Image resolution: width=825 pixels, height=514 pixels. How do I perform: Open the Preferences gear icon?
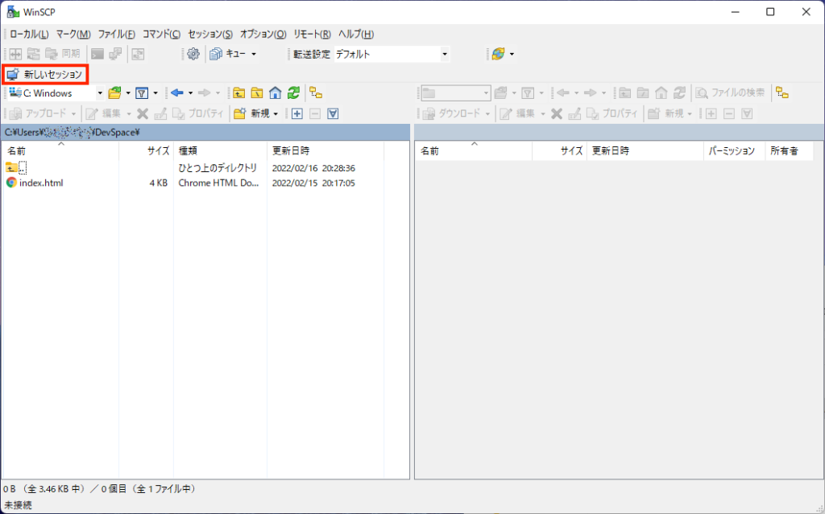(193, 54)
